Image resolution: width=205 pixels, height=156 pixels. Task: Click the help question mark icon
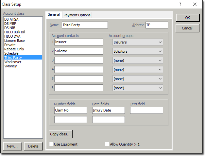tap(180, 5)
